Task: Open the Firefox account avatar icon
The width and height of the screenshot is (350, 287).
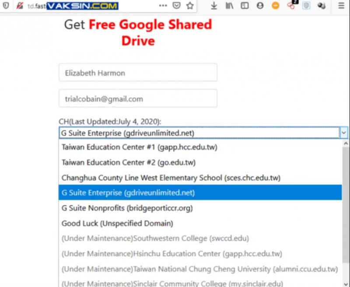Action: point(260,6)
